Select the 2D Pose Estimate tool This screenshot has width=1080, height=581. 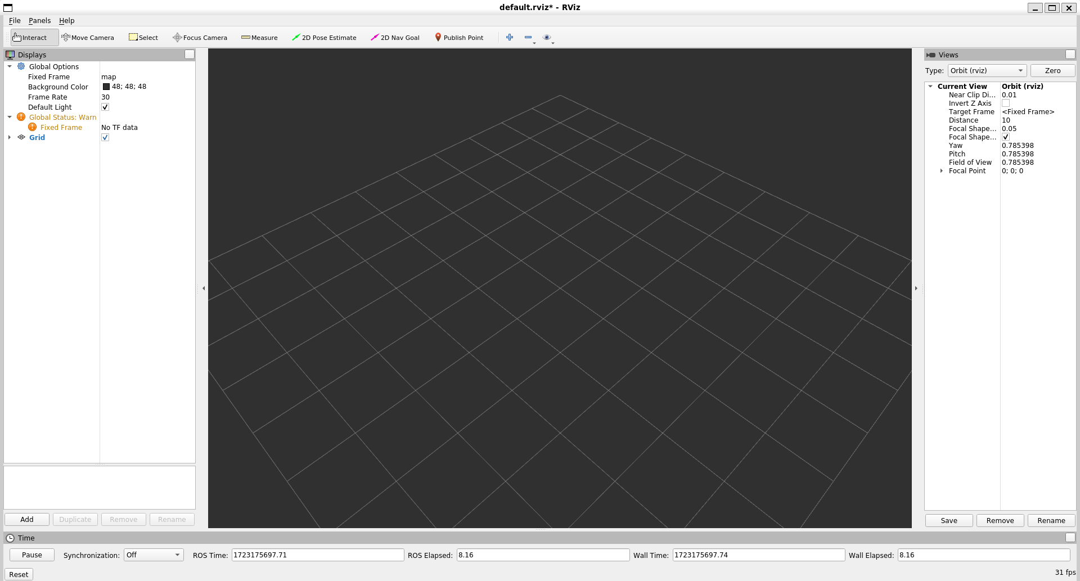tap(324, 38)
